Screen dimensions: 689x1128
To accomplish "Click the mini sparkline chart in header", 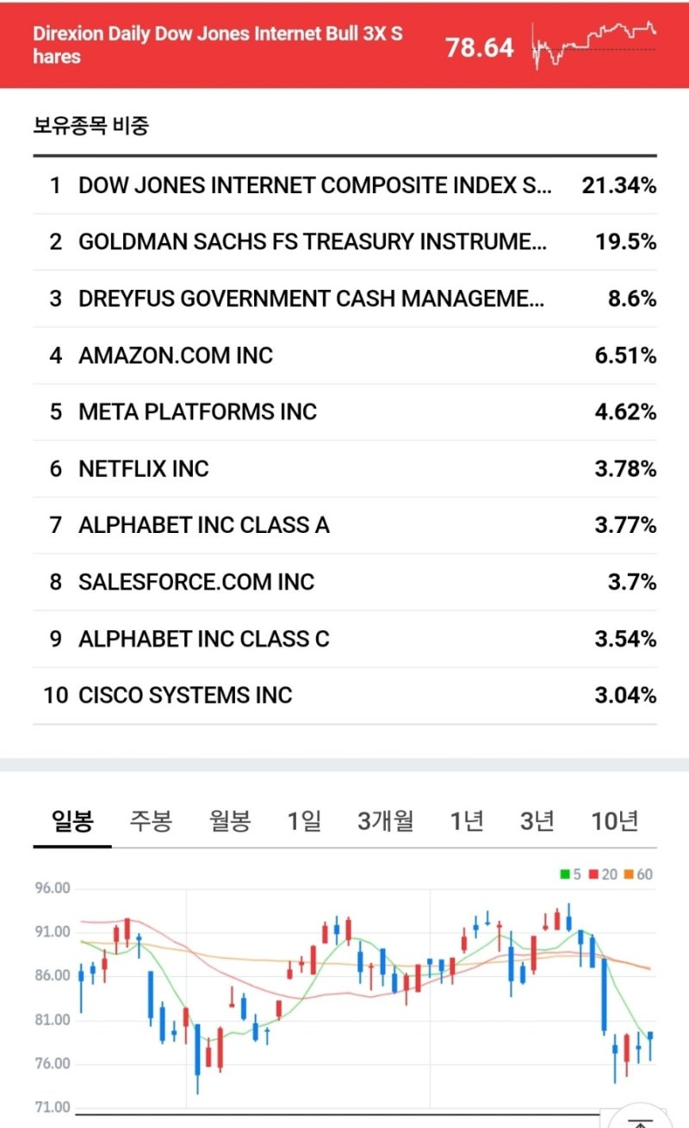I will coord(594,45).
